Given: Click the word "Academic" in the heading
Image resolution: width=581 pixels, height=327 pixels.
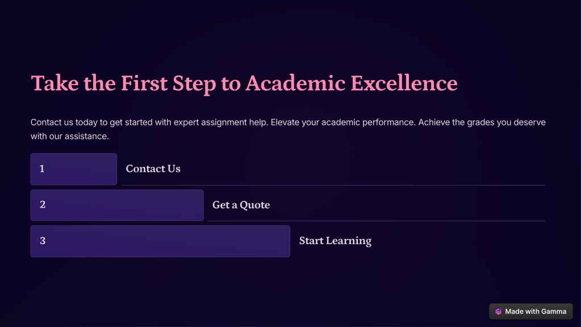Looking at the screenshot, I should tap(296, 83).
